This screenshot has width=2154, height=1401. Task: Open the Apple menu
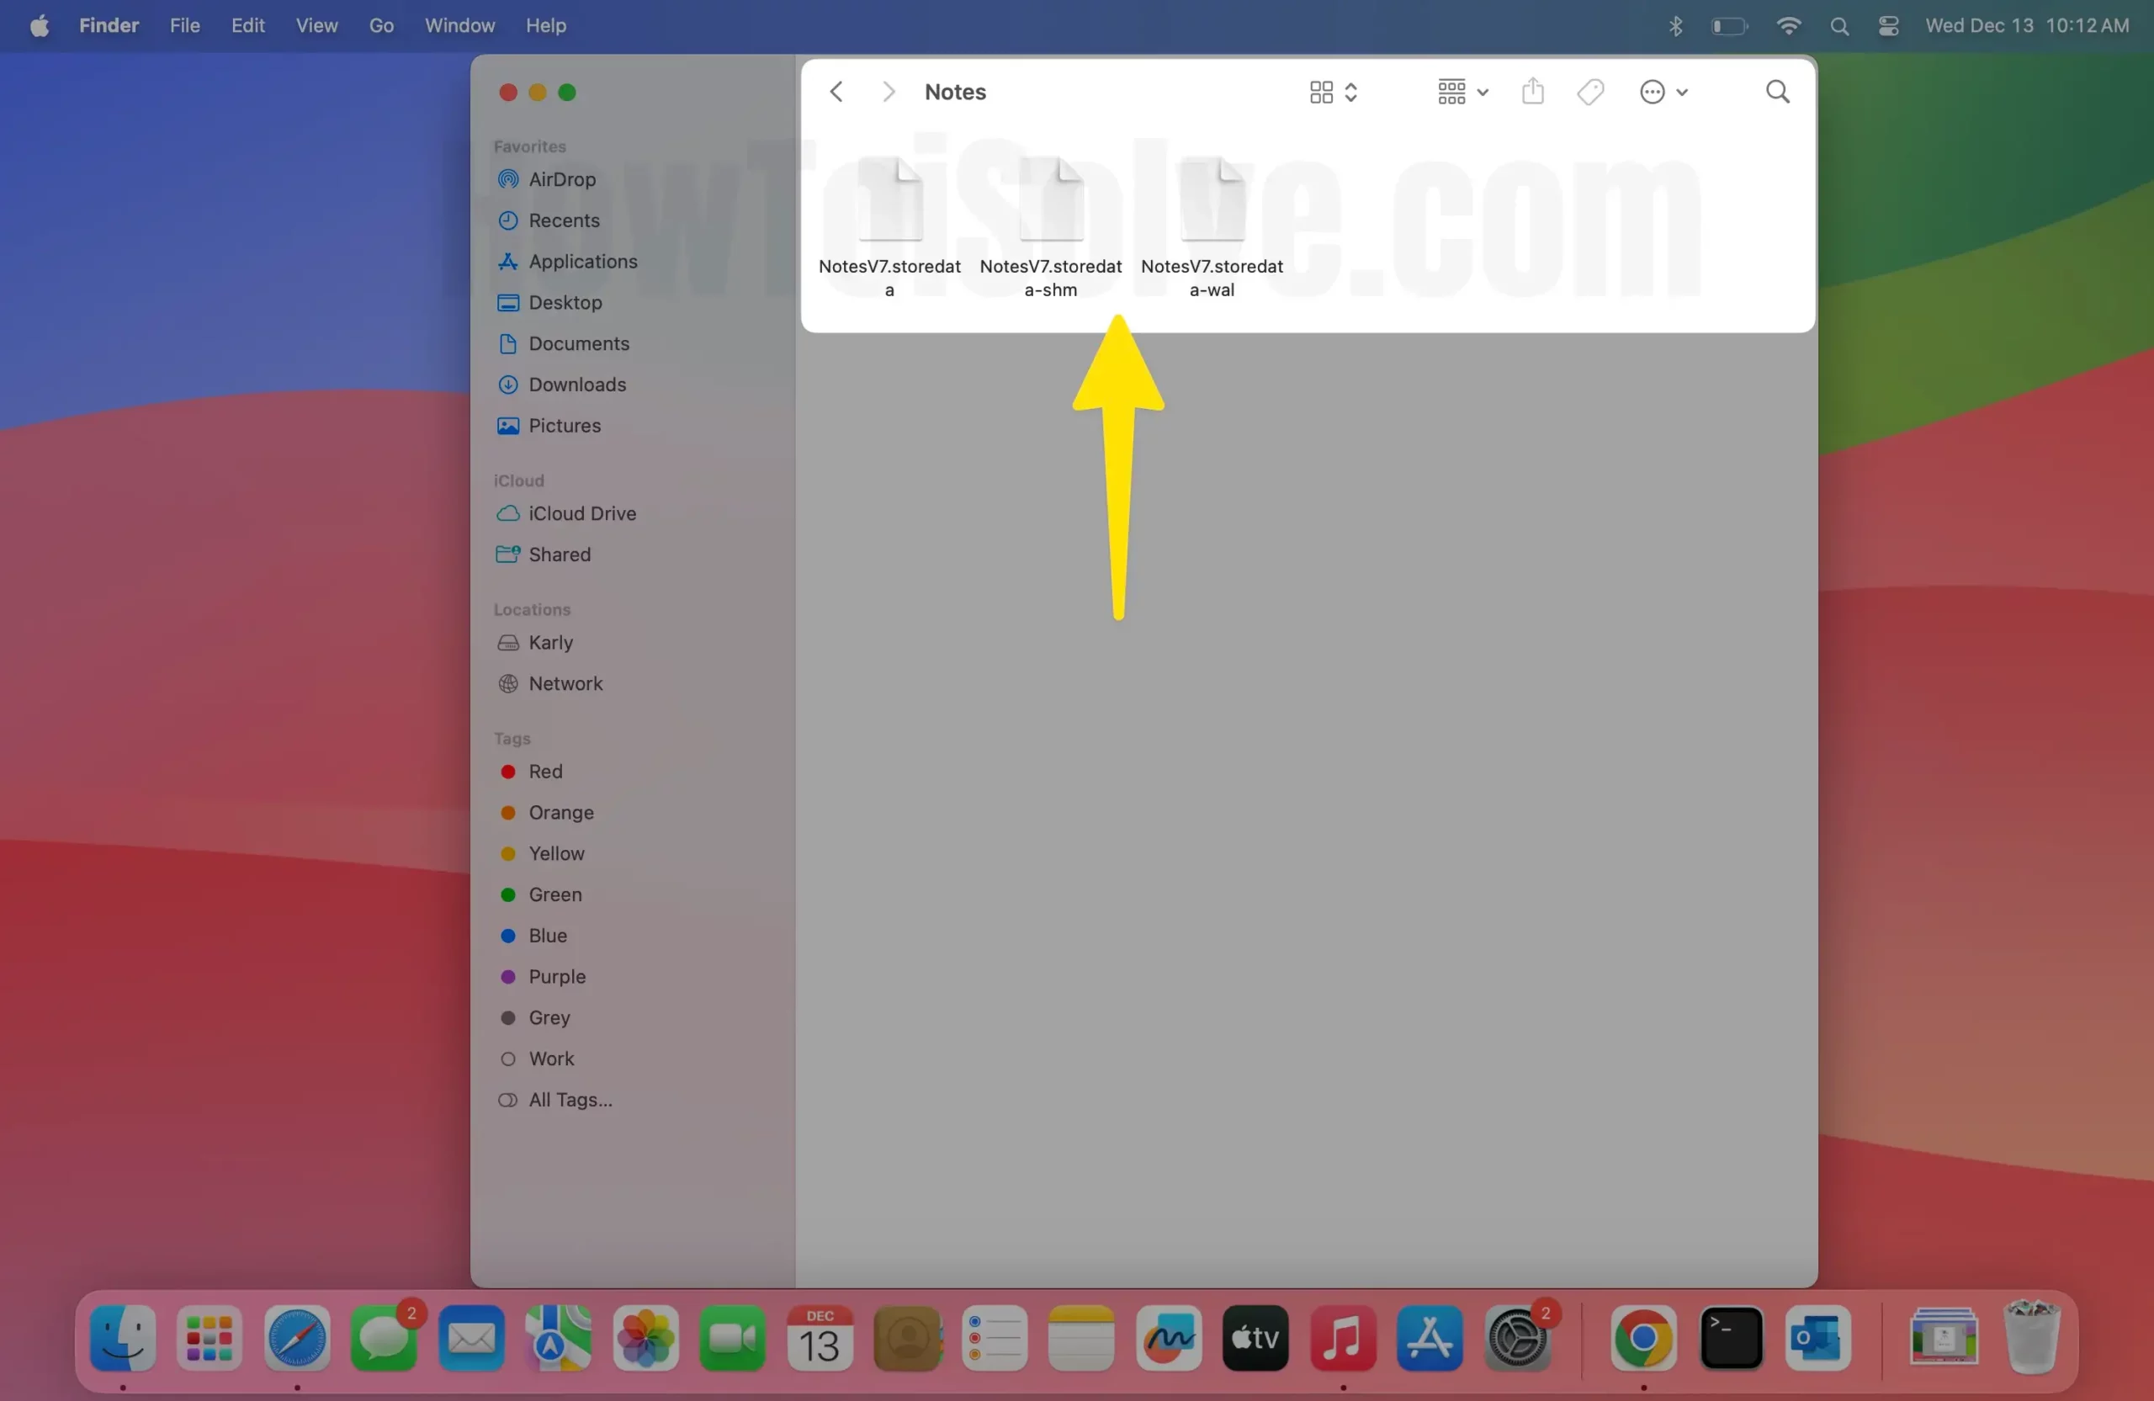click(39, 25)
